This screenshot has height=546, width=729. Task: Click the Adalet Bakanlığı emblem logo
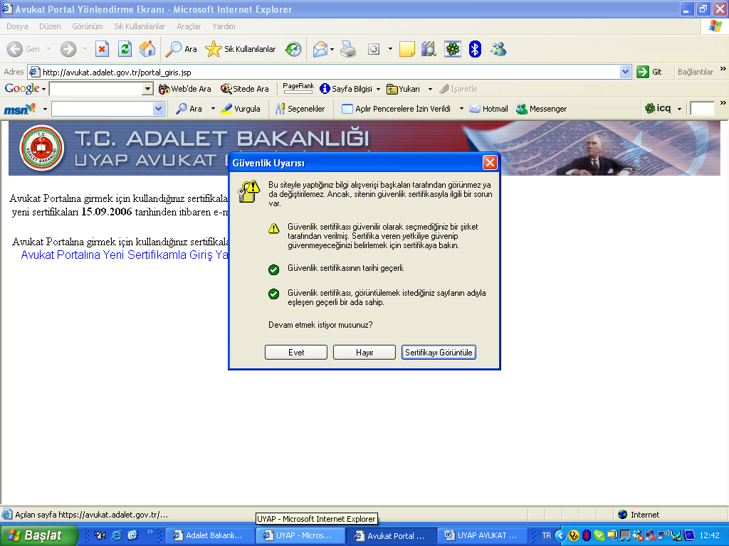tap(42, 148)
